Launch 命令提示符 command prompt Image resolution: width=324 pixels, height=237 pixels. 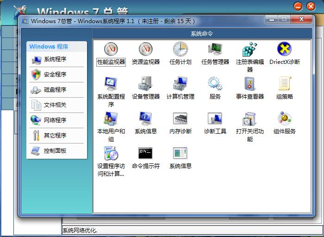[146, 158]
